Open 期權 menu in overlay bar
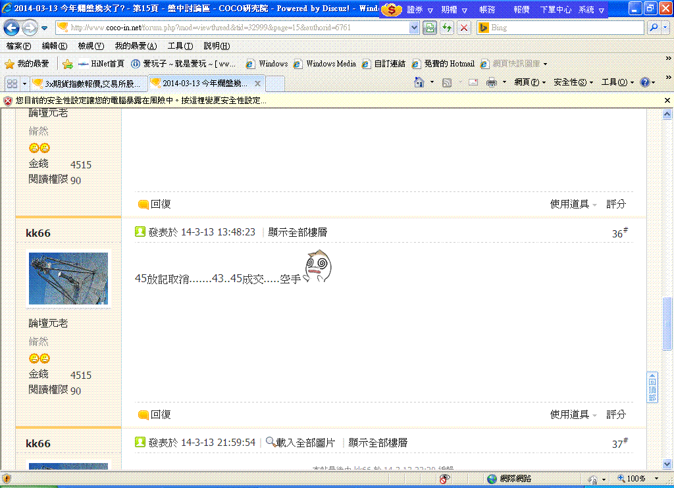Image resolution: width=674 pixels, height=488 pixels. pyautogui.click(x=454, y=9)
